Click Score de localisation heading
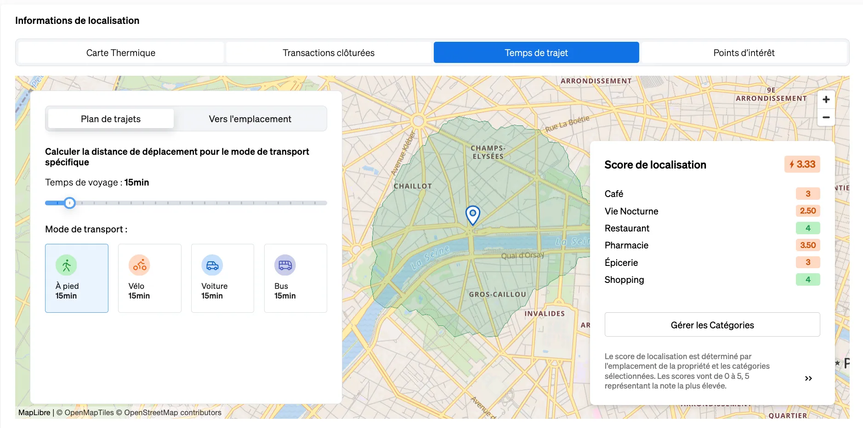The image size is (863, 428). tap(655, 165)
